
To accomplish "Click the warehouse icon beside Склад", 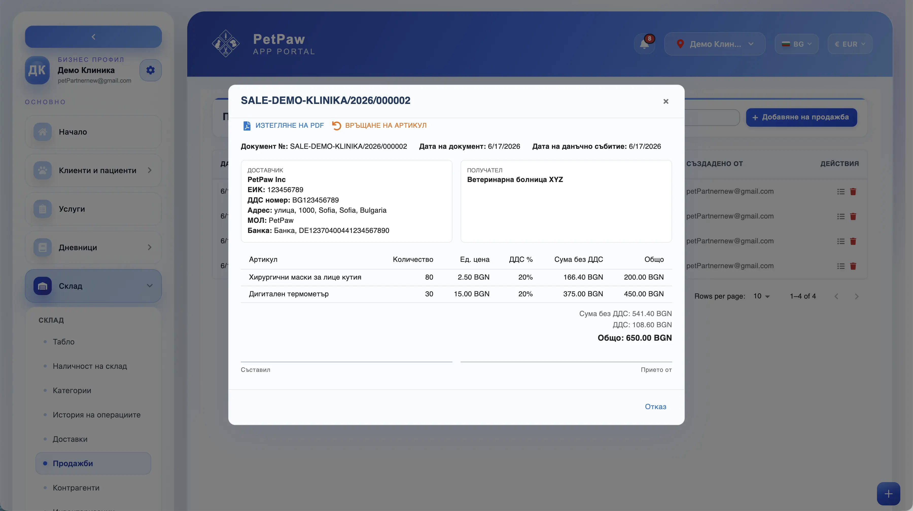I will tap(43, 286).
